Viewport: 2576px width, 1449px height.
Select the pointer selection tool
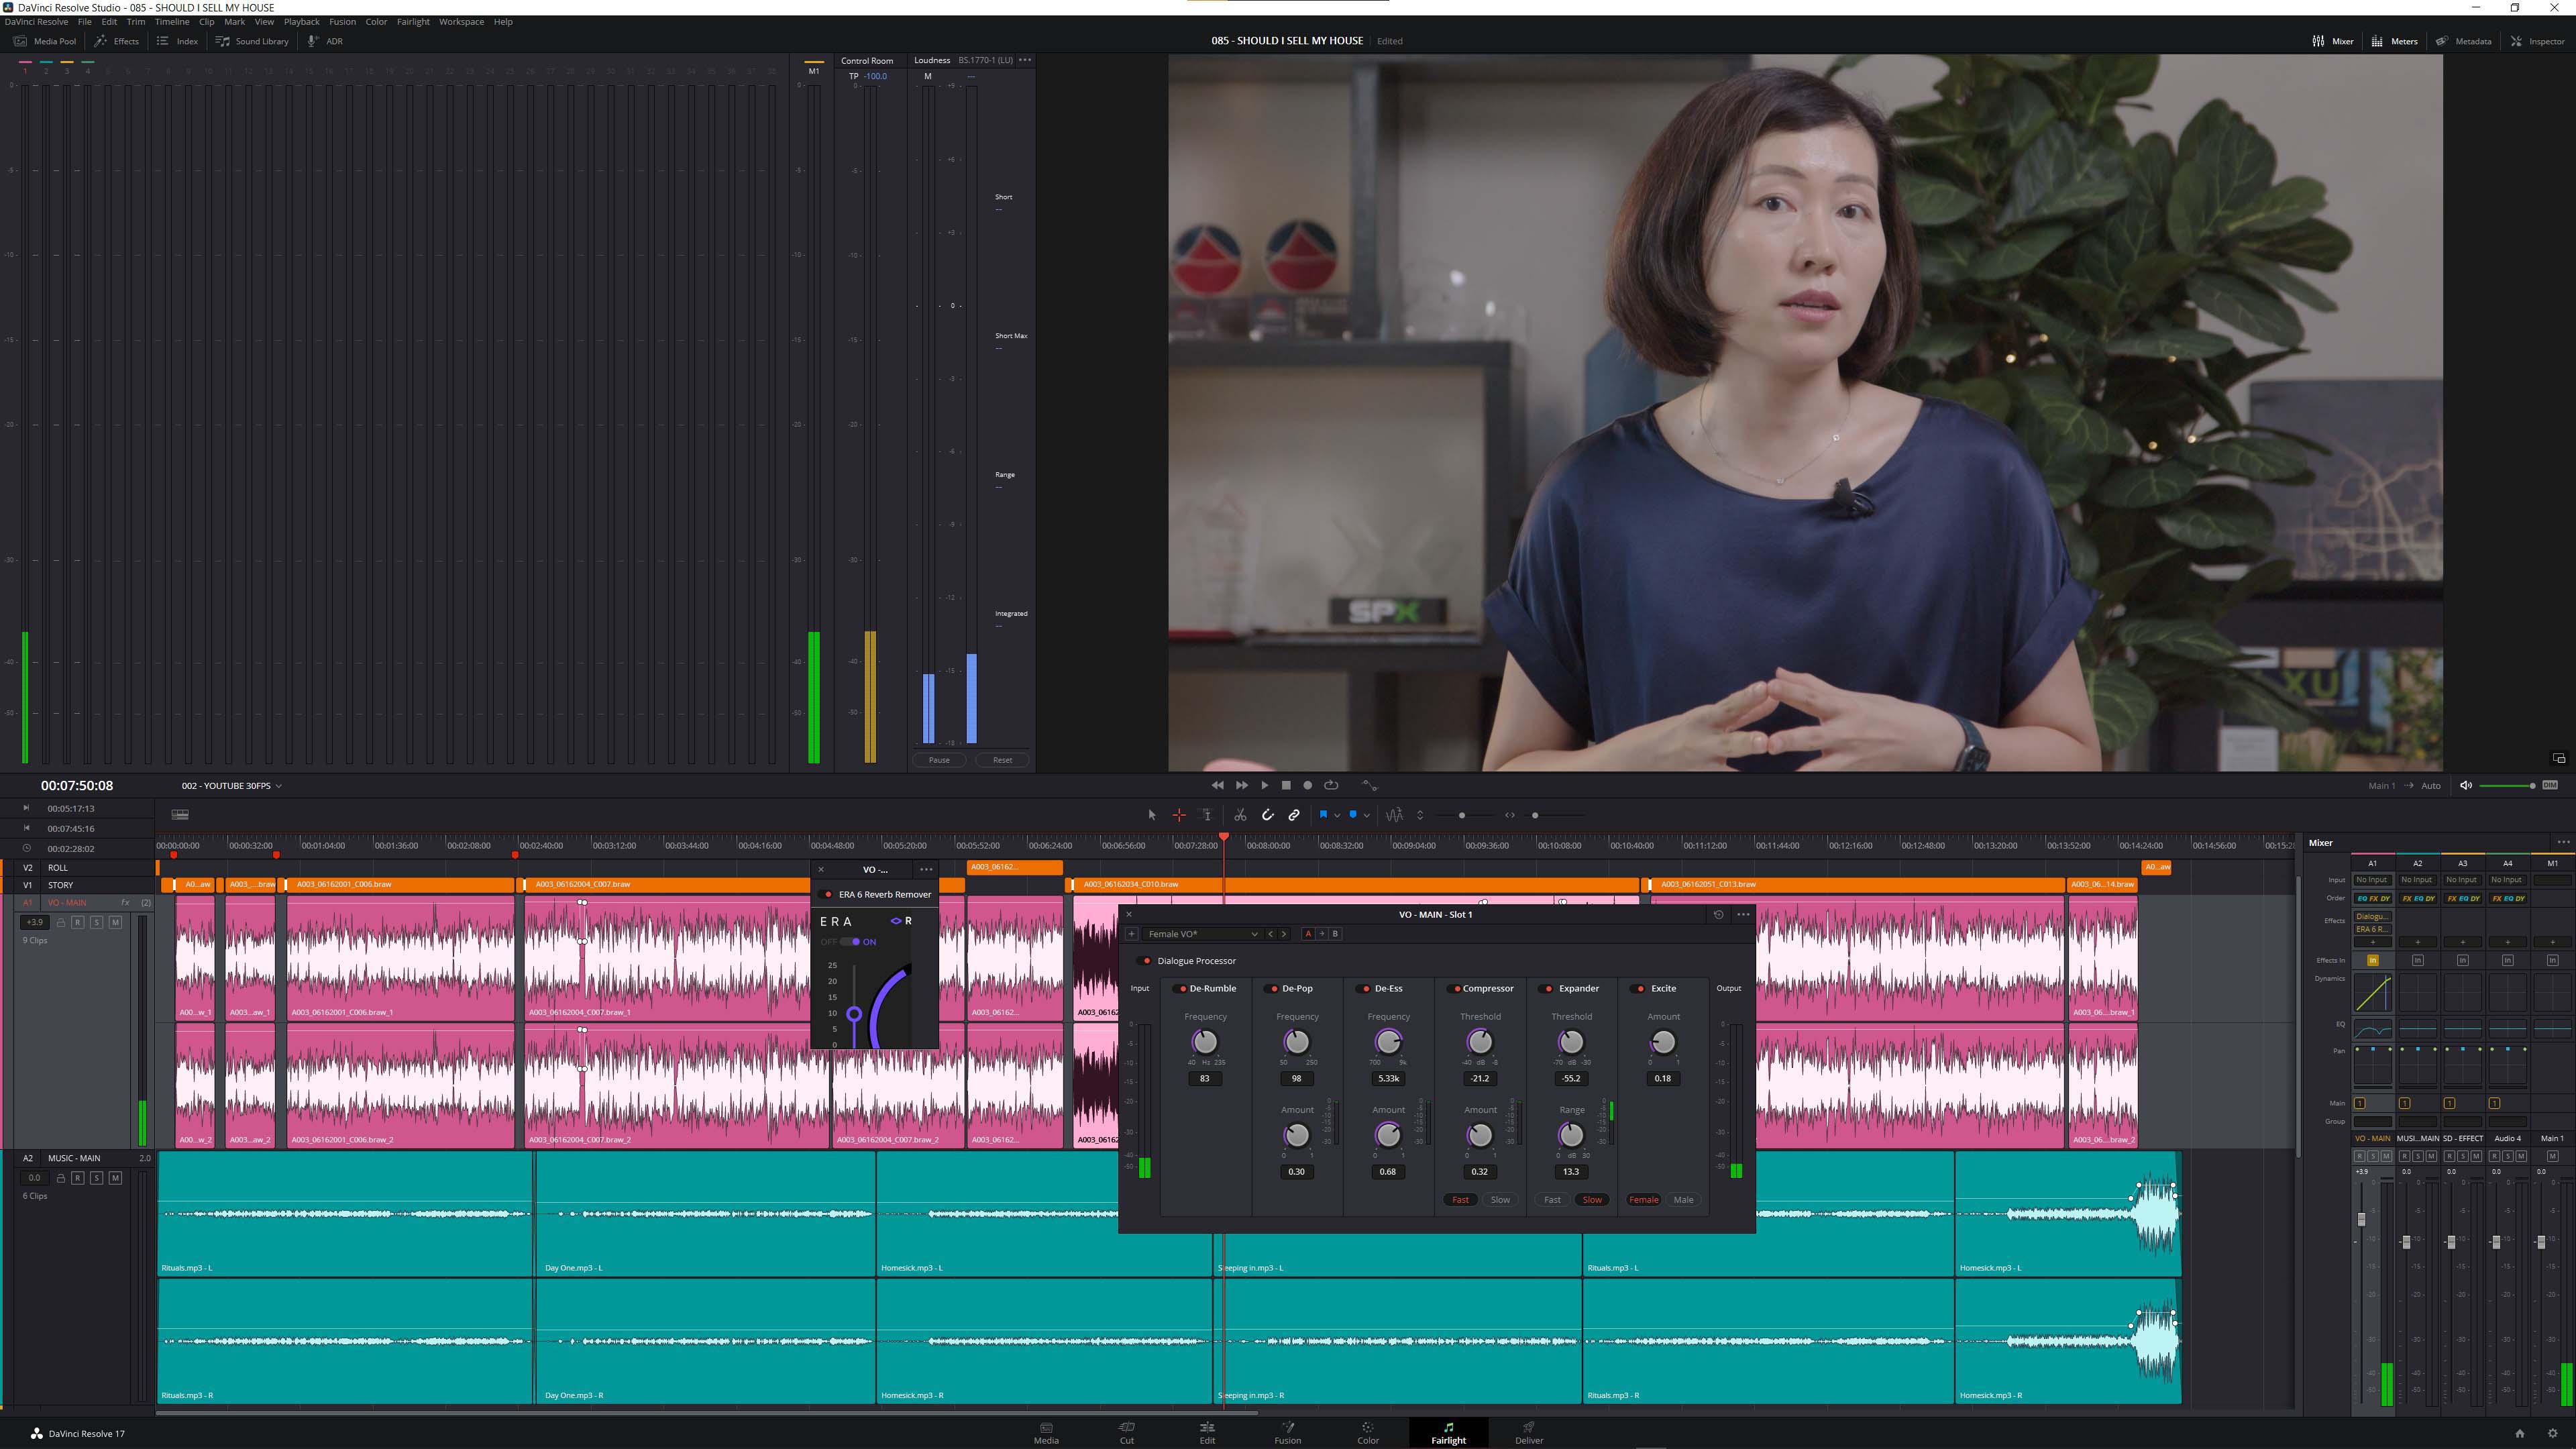click(x=1152, y=815)
